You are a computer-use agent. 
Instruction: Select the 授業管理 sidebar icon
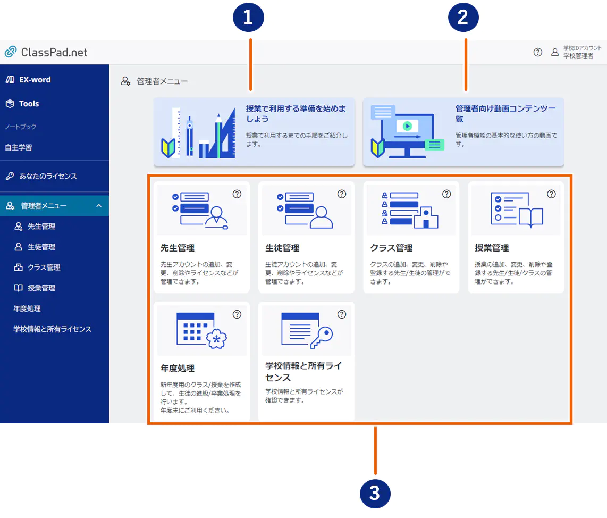coord(18,288)
